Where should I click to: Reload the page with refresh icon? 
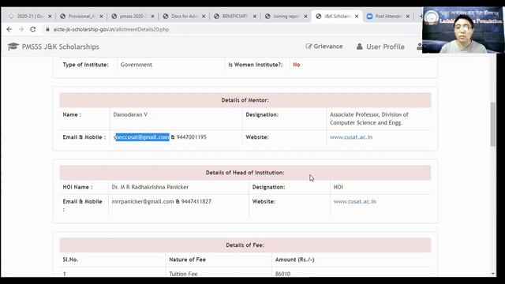tap(33, 29)
